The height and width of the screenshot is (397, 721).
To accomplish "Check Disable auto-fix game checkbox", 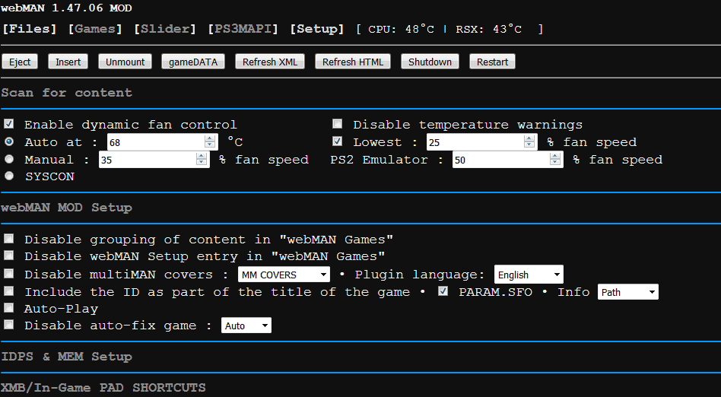I will [x=8, y=325].
